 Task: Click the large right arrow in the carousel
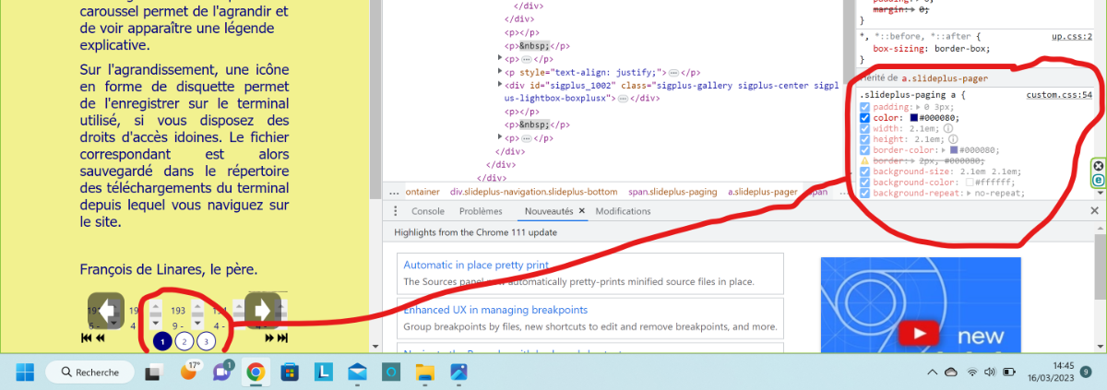pos(262,311)
